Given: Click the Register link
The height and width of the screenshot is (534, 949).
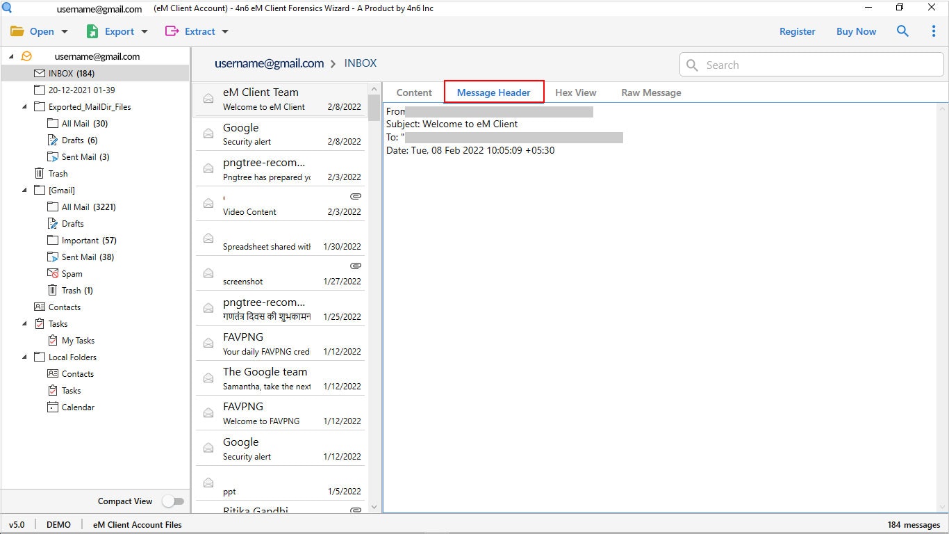Looking at the screenshot, I should (x=798, y=31).
